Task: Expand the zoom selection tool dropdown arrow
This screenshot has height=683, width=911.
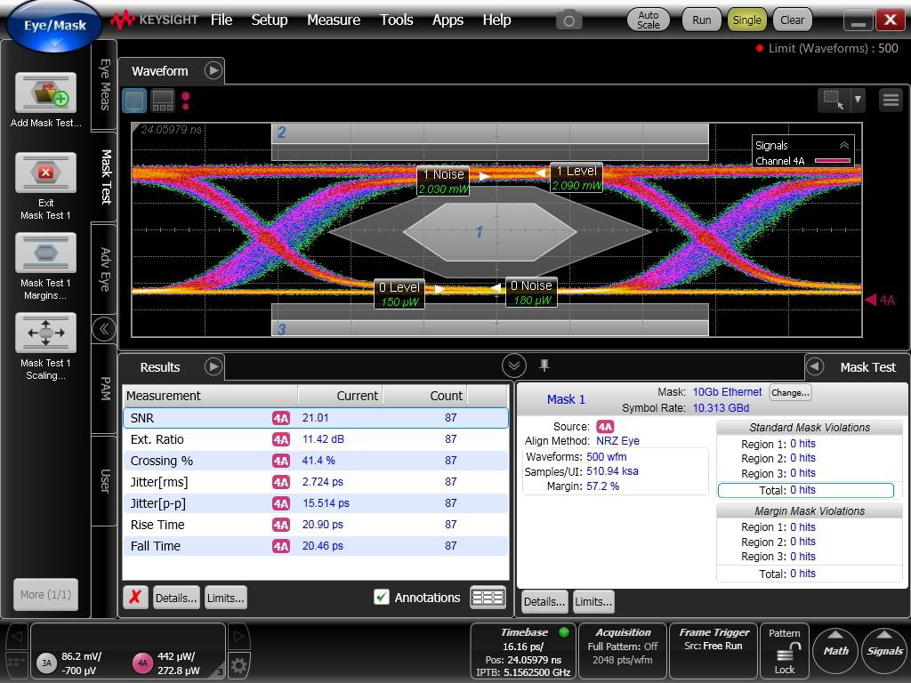Action: click(858, 100)
